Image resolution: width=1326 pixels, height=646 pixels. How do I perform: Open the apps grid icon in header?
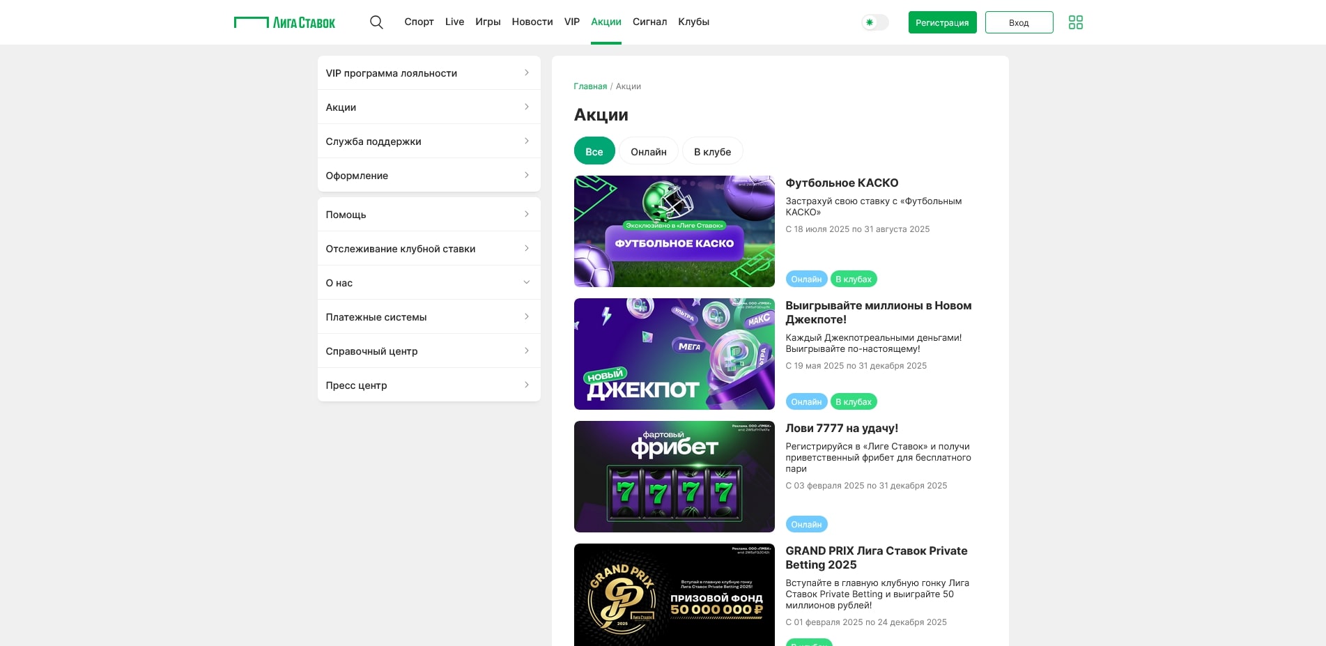[1075, 22]
